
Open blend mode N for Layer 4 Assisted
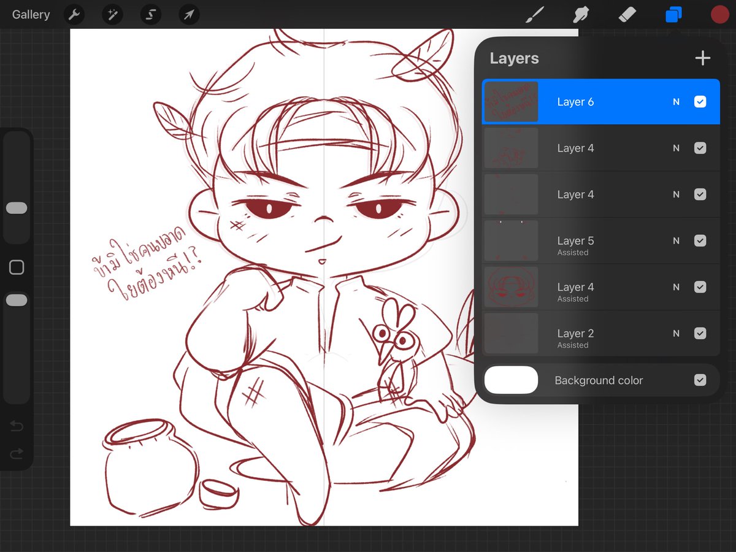point(676,287)
